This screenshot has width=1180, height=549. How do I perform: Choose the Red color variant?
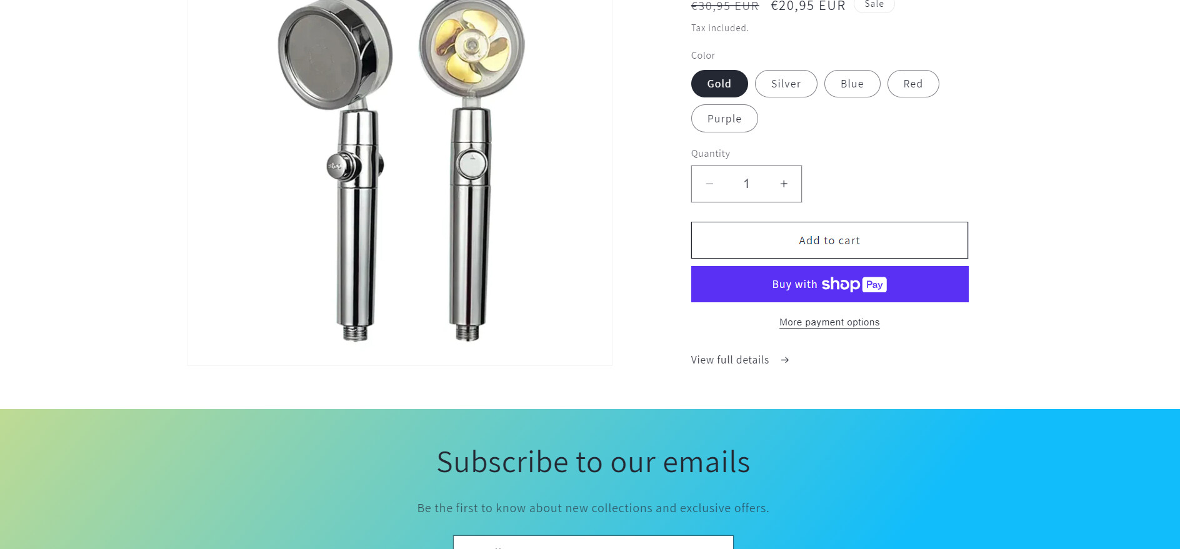coord(913,84)
